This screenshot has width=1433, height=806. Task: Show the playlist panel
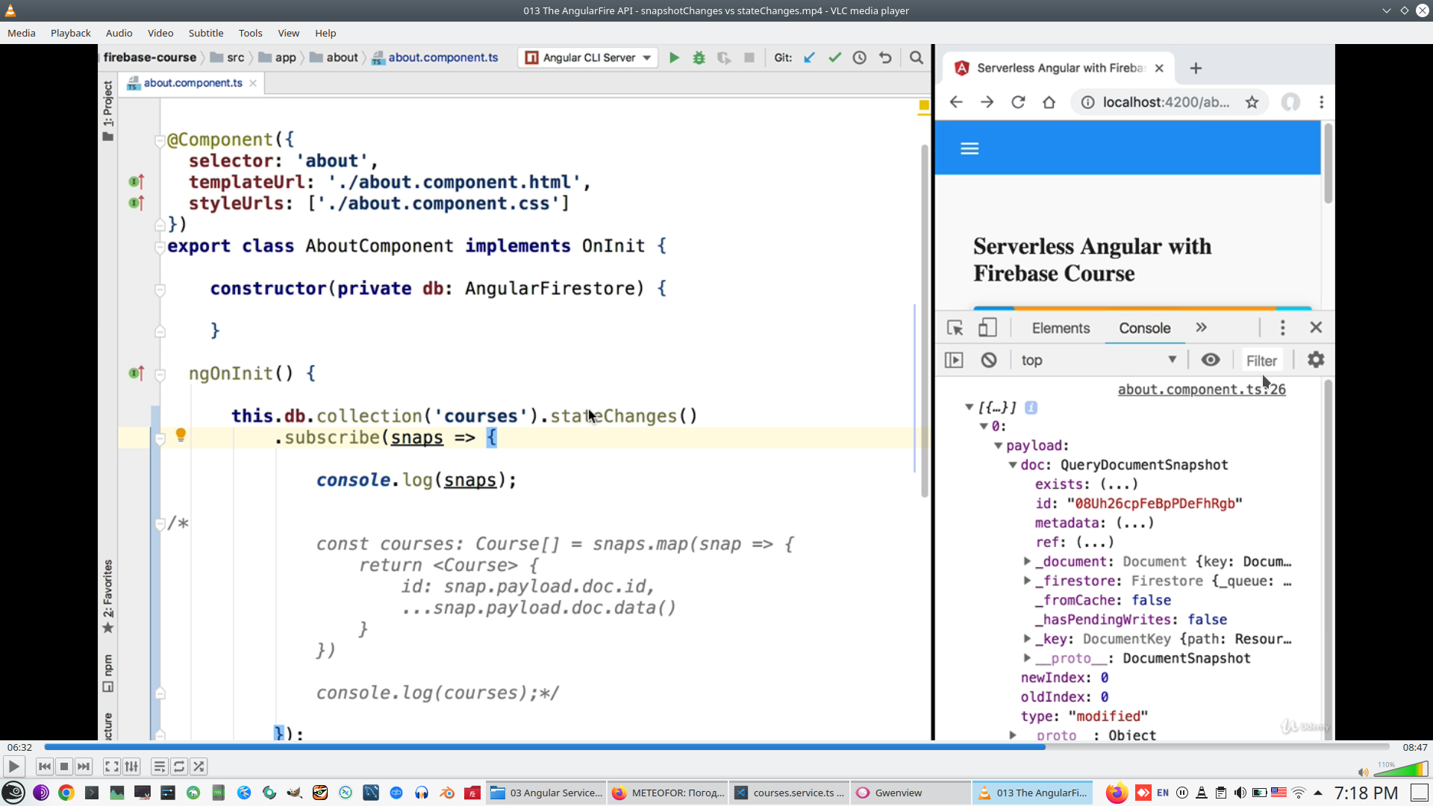point(159,766)
